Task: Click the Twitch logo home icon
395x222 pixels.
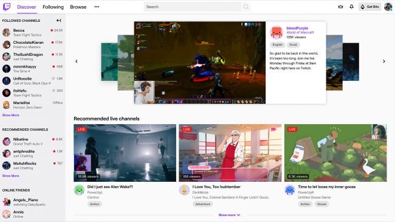Action: [x=7, y=7]
